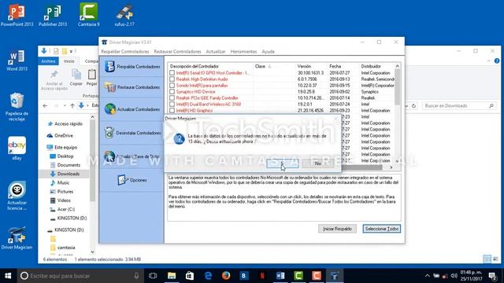Image resolution: width=504 pixels, height=283 pixels.
Task: Click Windows Start button
Action: pos(8,276)
